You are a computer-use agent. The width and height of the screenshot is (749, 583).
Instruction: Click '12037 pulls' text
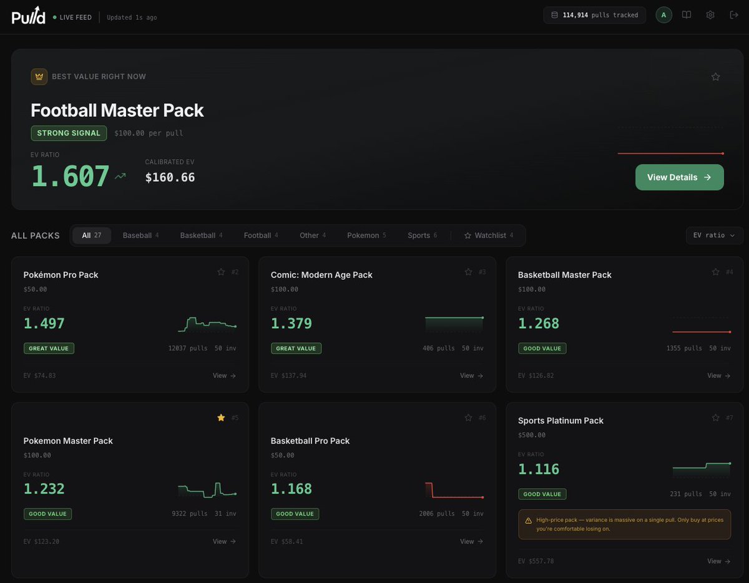188,348
